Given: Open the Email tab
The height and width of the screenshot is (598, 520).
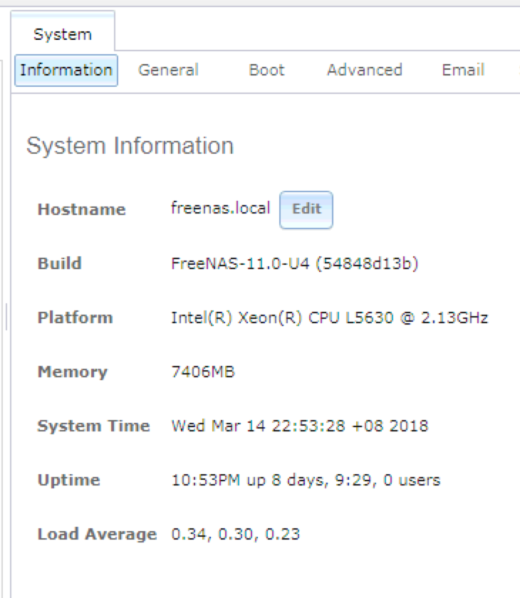Looking at the screenshot, I should (463, 70).
